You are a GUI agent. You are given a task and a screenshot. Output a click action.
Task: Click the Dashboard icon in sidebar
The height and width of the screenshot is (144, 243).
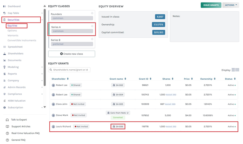pyautogui.click(x=4, y=6)
